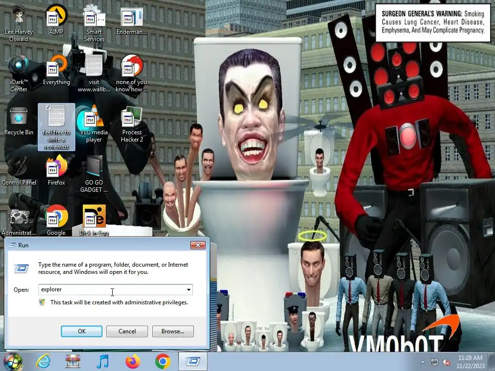
Task: Select the Everything desktop shortcut
Action: [57, 71]
